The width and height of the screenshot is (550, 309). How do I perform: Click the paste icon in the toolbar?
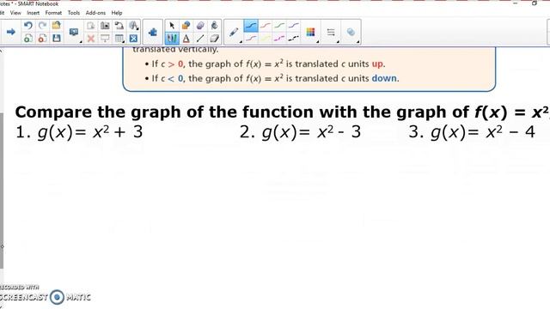pyautogui.click(x=90, y=26)
